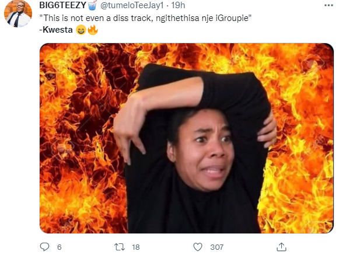Screen dimensions: 339x255
Task: View the 18 retweets count
Action: [136, 247]
